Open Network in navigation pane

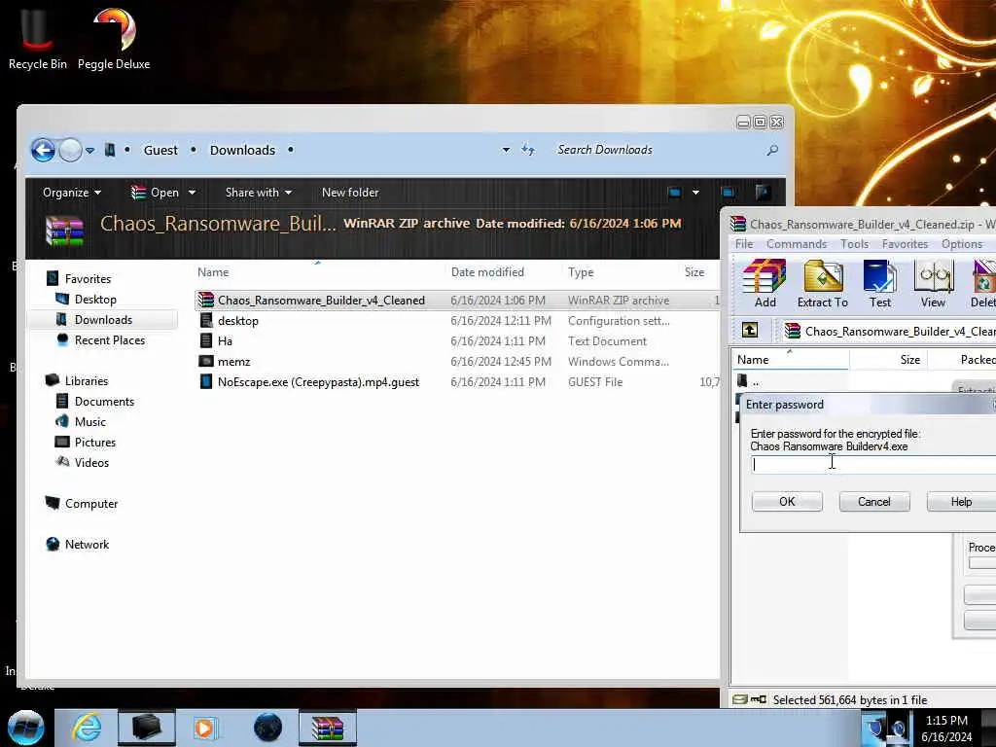pos(87,545)
